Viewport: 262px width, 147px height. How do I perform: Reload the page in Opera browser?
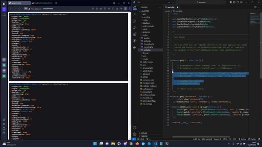pos(19,9)
